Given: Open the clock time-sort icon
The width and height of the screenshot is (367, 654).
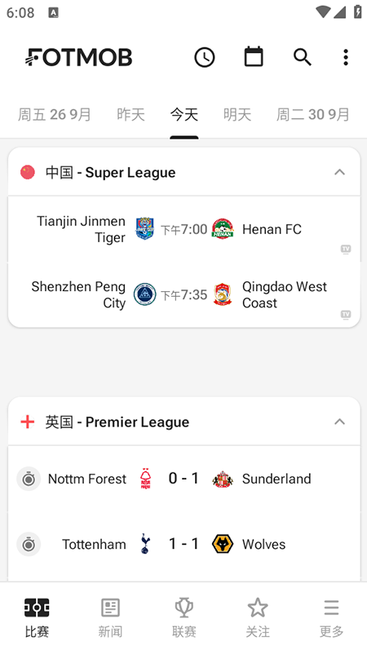Looking at the screenshot, I should click(x=205, y=57).
